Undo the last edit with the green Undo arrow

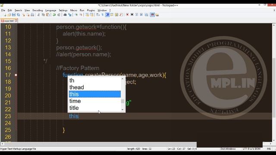(54, 15)
